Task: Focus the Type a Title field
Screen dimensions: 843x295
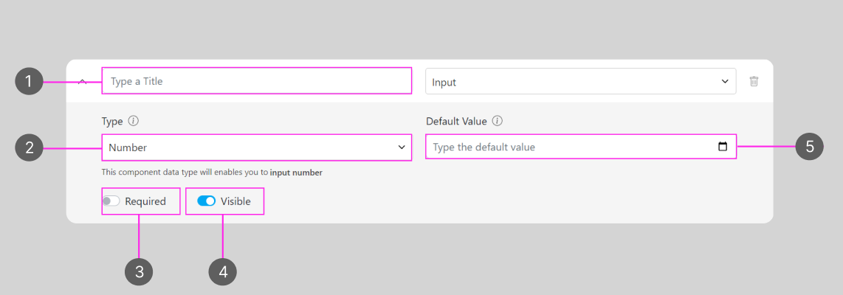Action: click(256, 81)
